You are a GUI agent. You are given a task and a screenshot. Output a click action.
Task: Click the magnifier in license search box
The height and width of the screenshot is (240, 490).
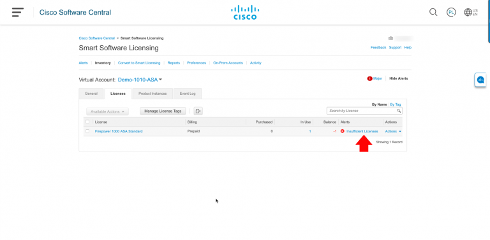(x=399, y=111)
